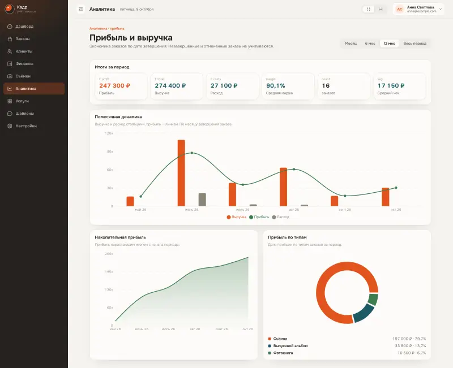Click the value 197 000 ₽ · 79,7%
Image resolution: width=453 pixels, height=368 pixels.
[x=409, y=339]
